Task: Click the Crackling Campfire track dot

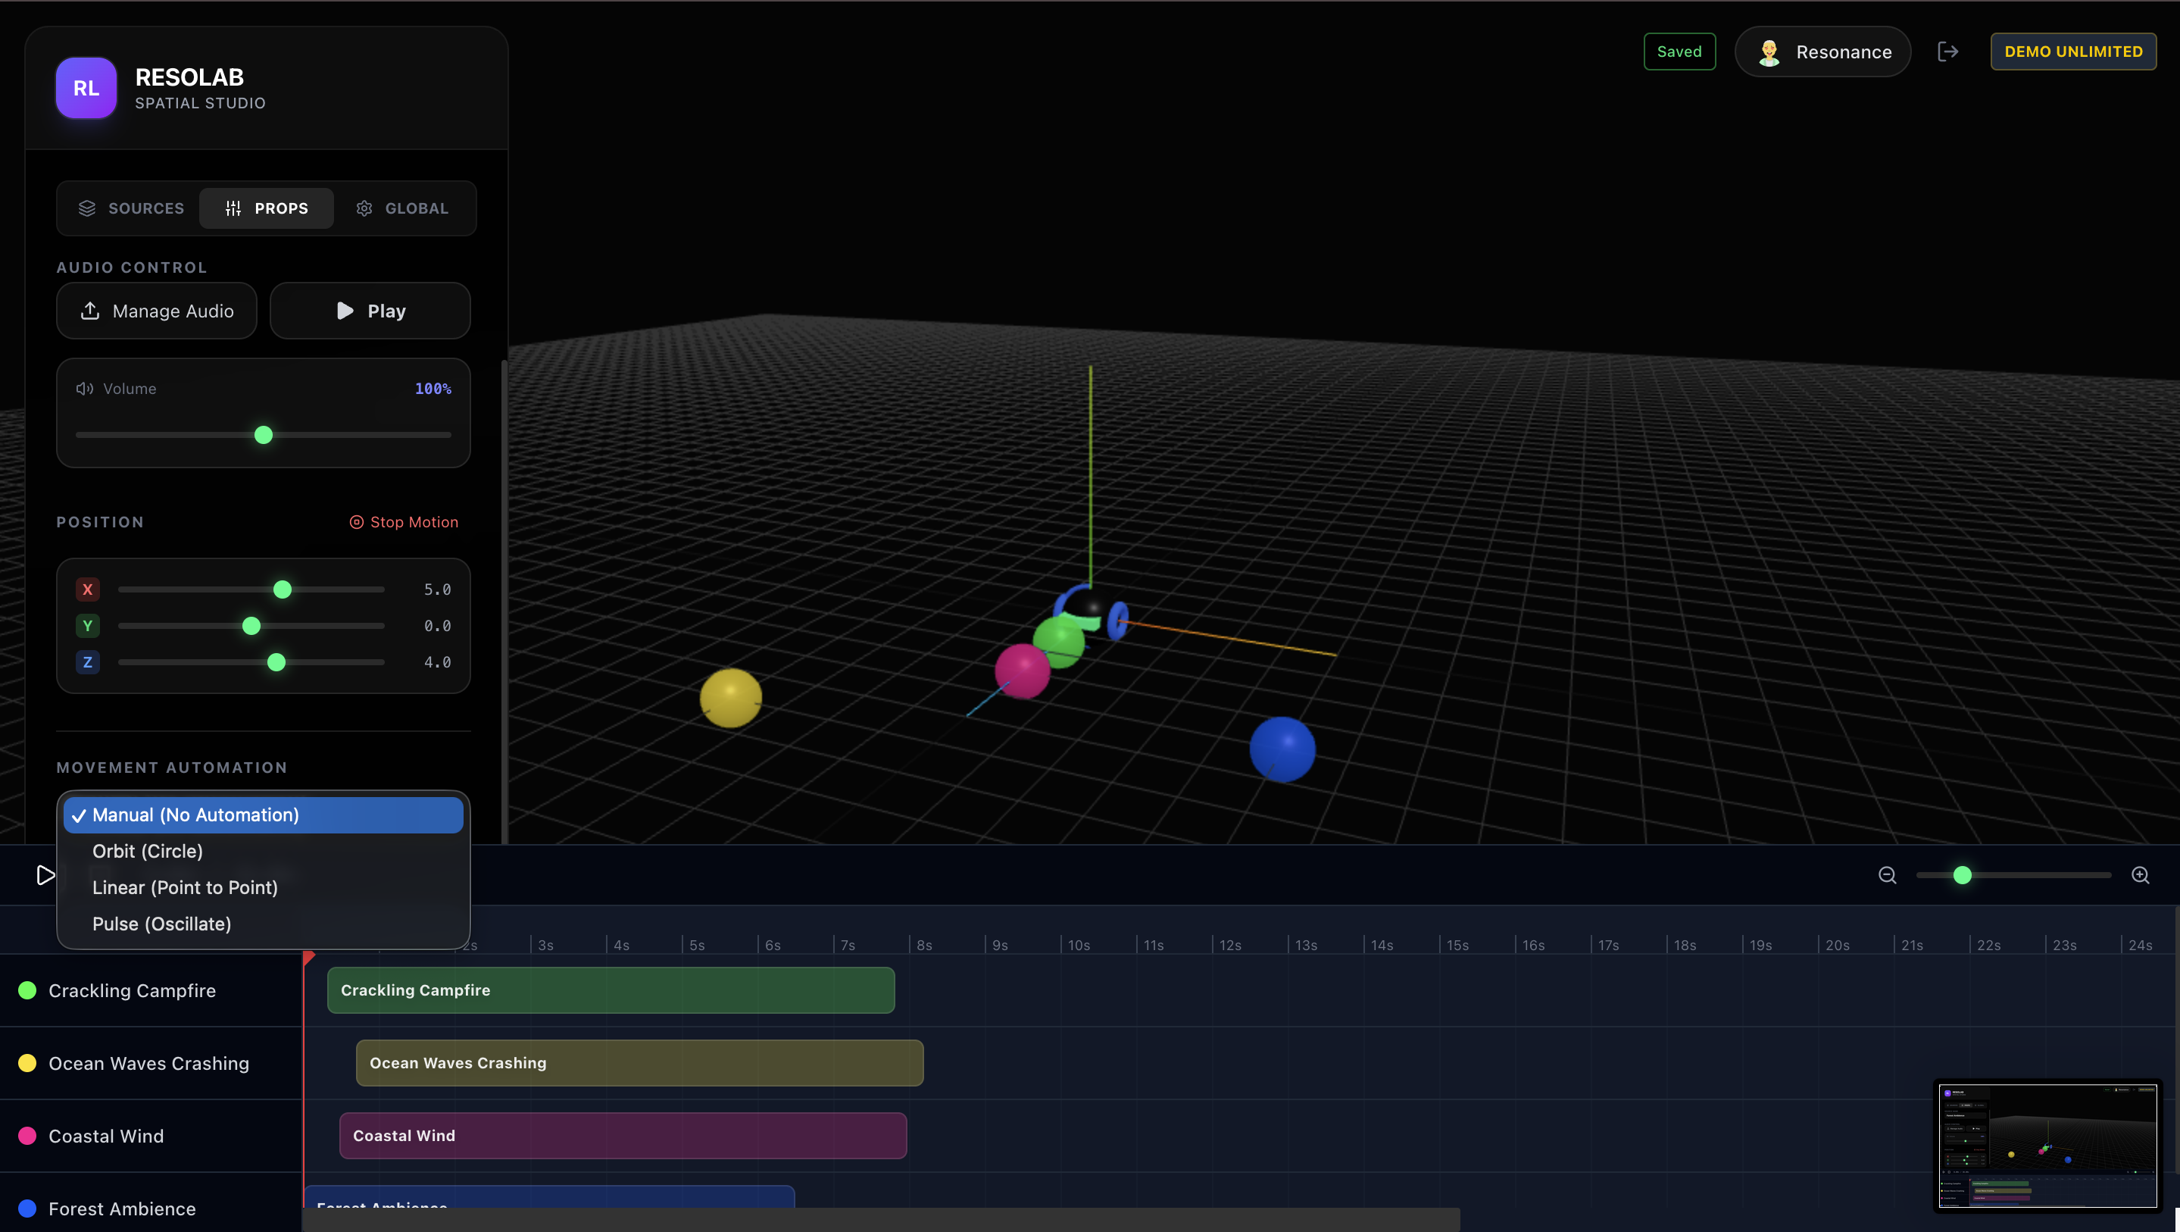Action: [27, 991]
